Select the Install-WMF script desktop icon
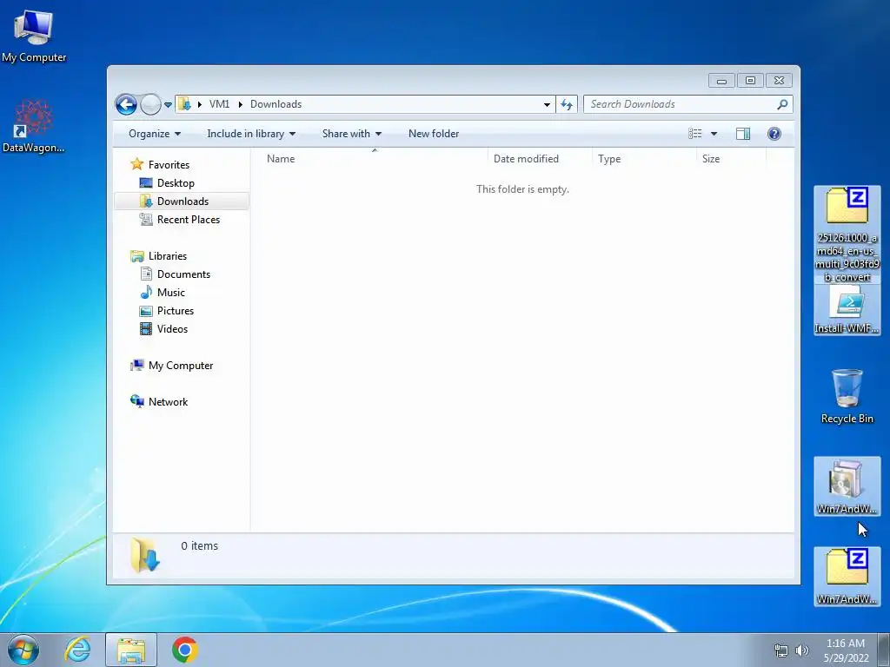Viewport: 890px width, 667px height. click(847, 310)
